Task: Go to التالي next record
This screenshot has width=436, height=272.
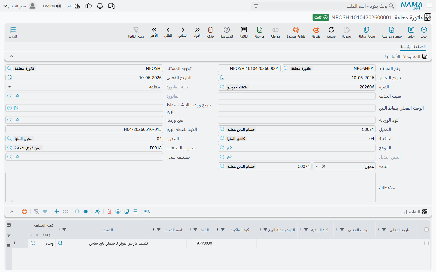Action: pos(168,32)
